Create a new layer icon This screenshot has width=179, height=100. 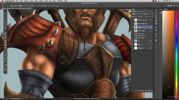(149, 91)
